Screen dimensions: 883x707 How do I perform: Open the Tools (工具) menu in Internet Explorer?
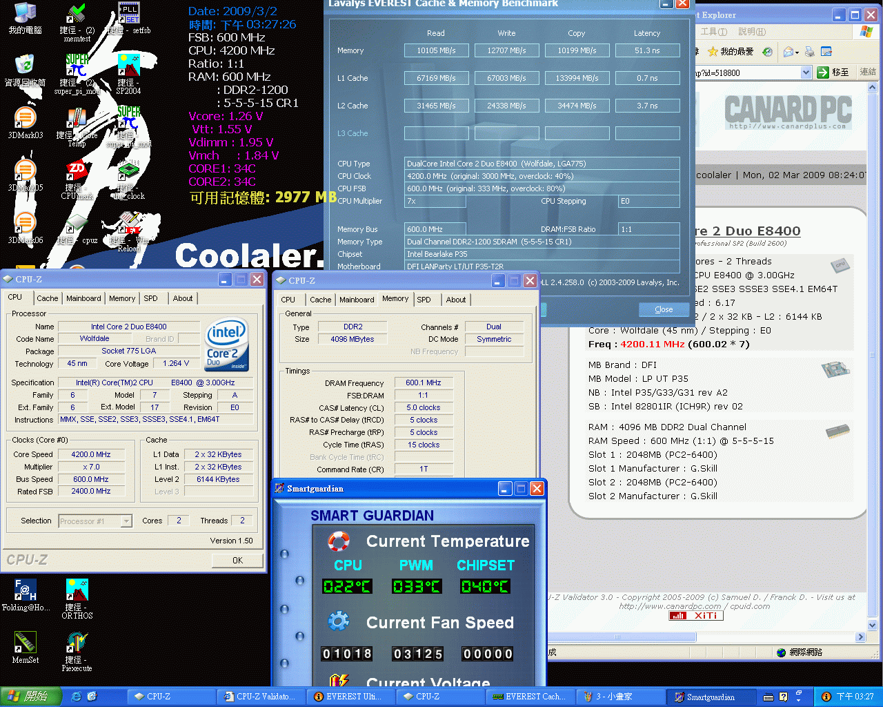click(713, 32)
